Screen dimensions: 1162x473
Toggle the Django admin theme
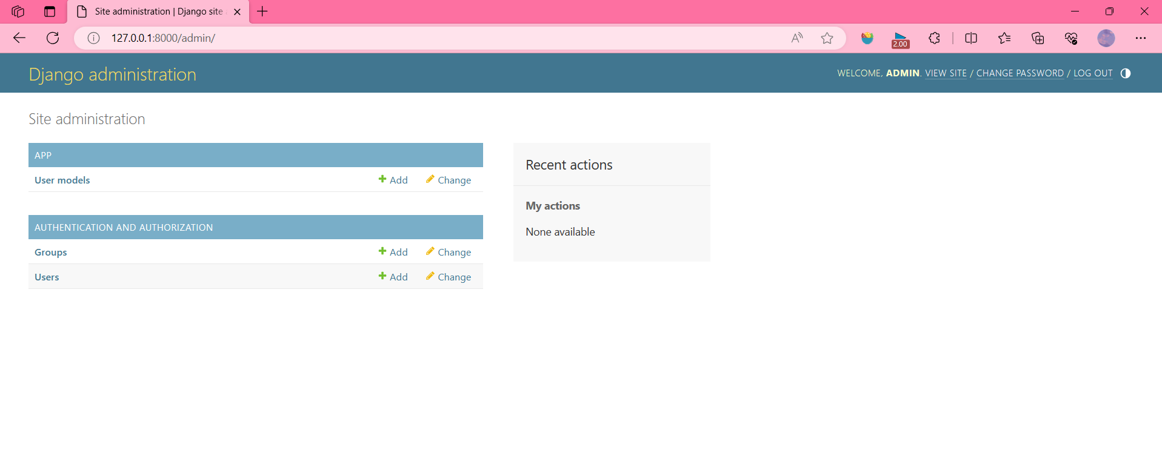click(x=1126, y=73)
